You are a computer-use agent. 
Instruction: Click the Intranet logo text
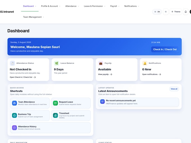(x=7, y=12)
